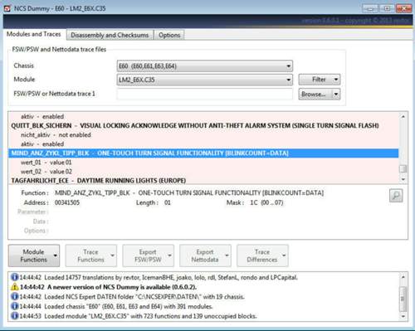The image size is (415, 331).
Task: Switch to Modules and Traces tab
Action: coord(34,34)
